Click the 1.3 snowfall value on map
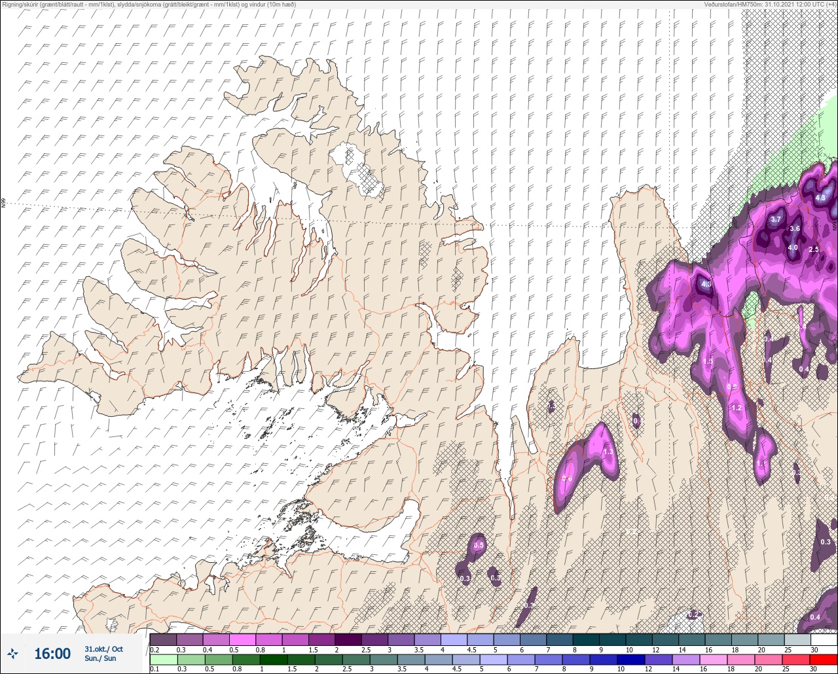Screen dimensions: 838x674 [x=608, y=452]
